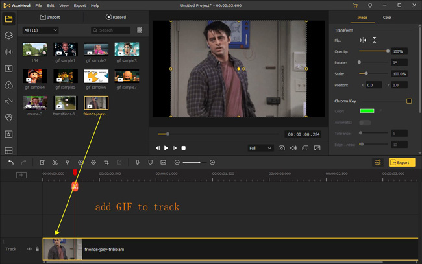
Task: Click the Record button
Action: (116, 18)
